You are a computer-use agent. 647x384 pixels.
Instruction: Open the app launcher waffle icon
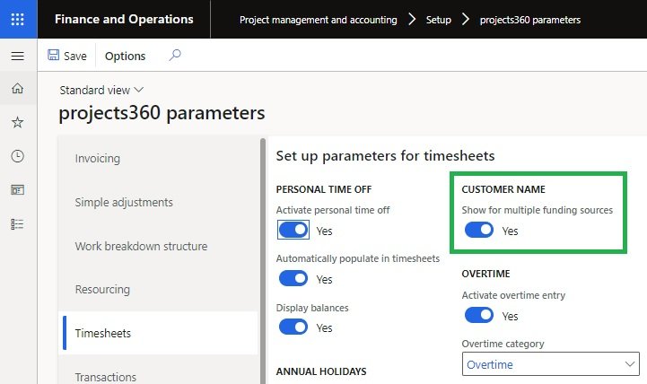(x=18, y=19)
